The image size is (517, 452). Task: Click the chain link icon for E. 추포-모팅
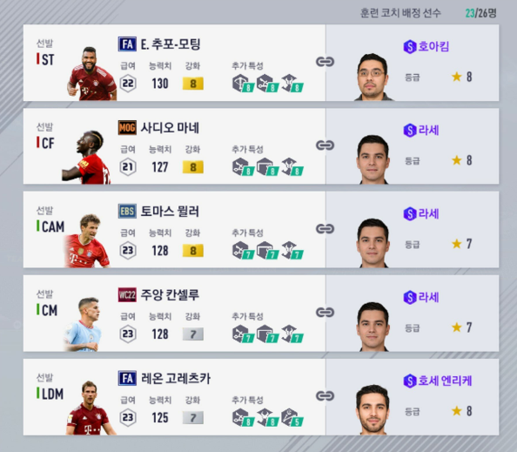[326, 62]
